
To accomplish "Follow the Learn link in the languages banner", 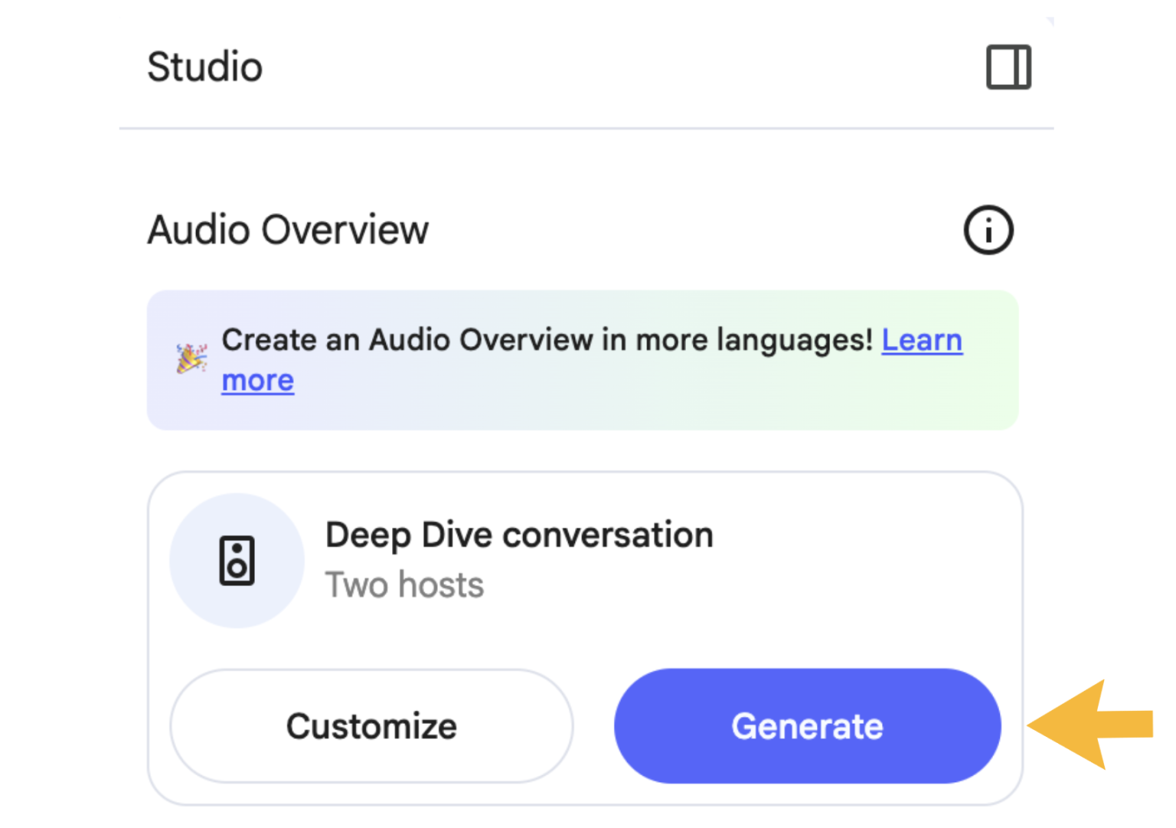I will tap(922, 340).
